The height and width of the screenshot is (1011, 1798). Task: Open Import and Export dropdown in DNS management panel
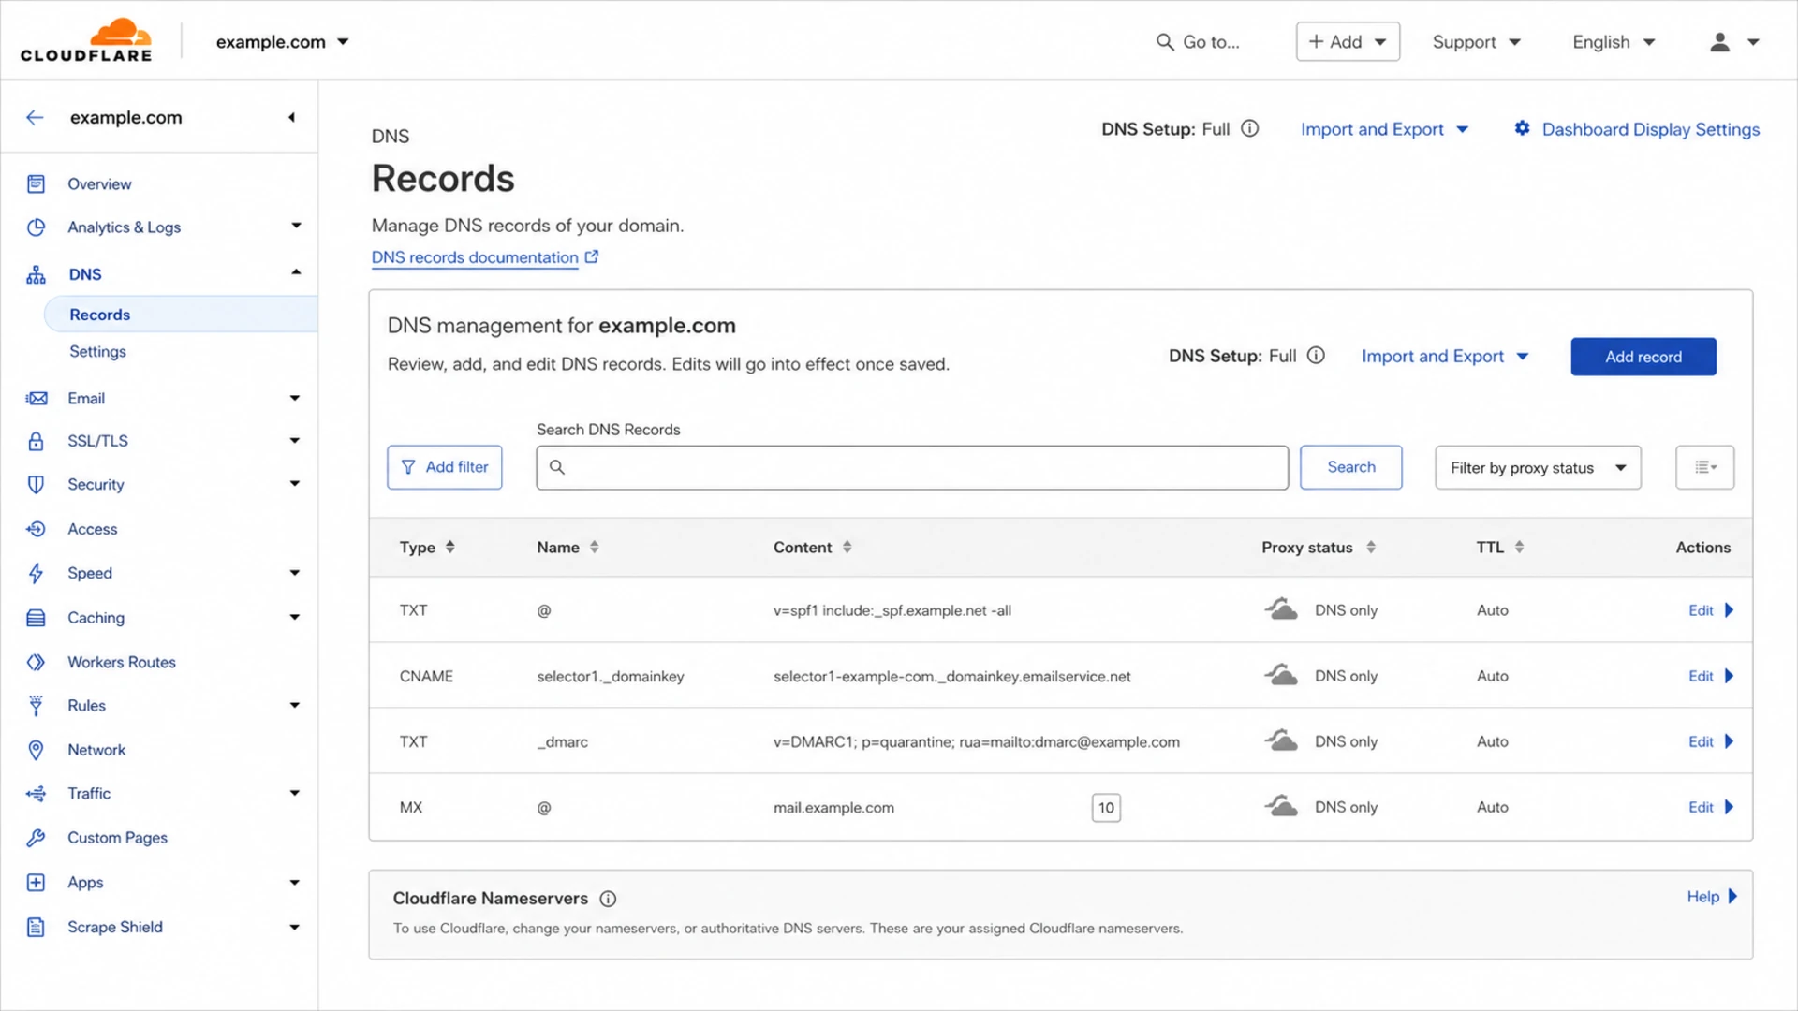point(1445,357)
